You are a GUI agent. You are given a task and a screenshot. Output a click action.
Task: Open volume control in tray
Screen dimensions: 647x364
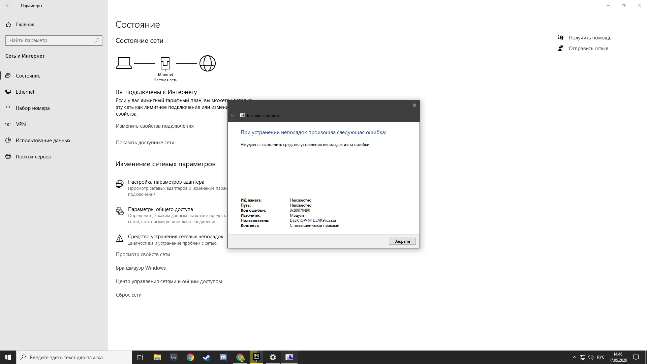click(591, 357)
